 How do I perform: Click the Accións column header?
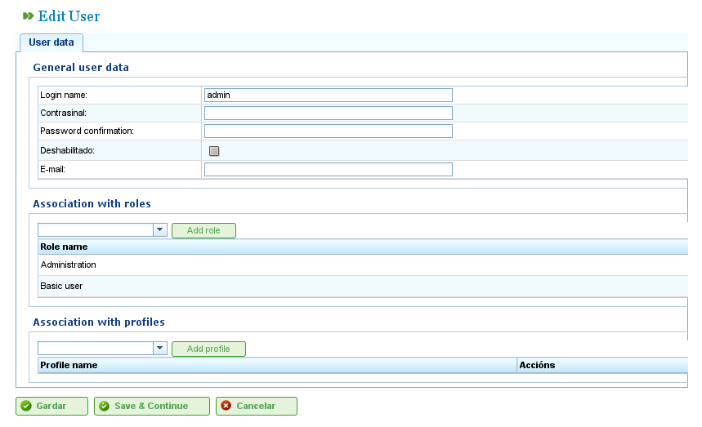[602, 365]
